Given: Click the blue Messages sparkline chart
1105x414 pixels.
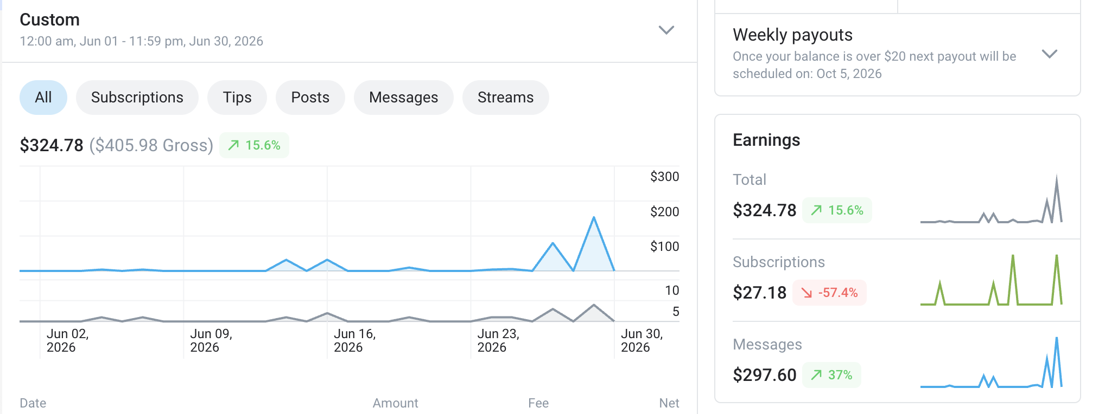Looking at the screenshot, I should pos(991,363).
